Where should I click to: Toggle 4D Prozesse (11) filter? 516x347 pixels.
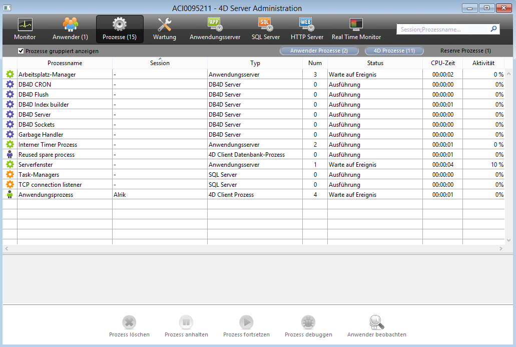point(394,51)
